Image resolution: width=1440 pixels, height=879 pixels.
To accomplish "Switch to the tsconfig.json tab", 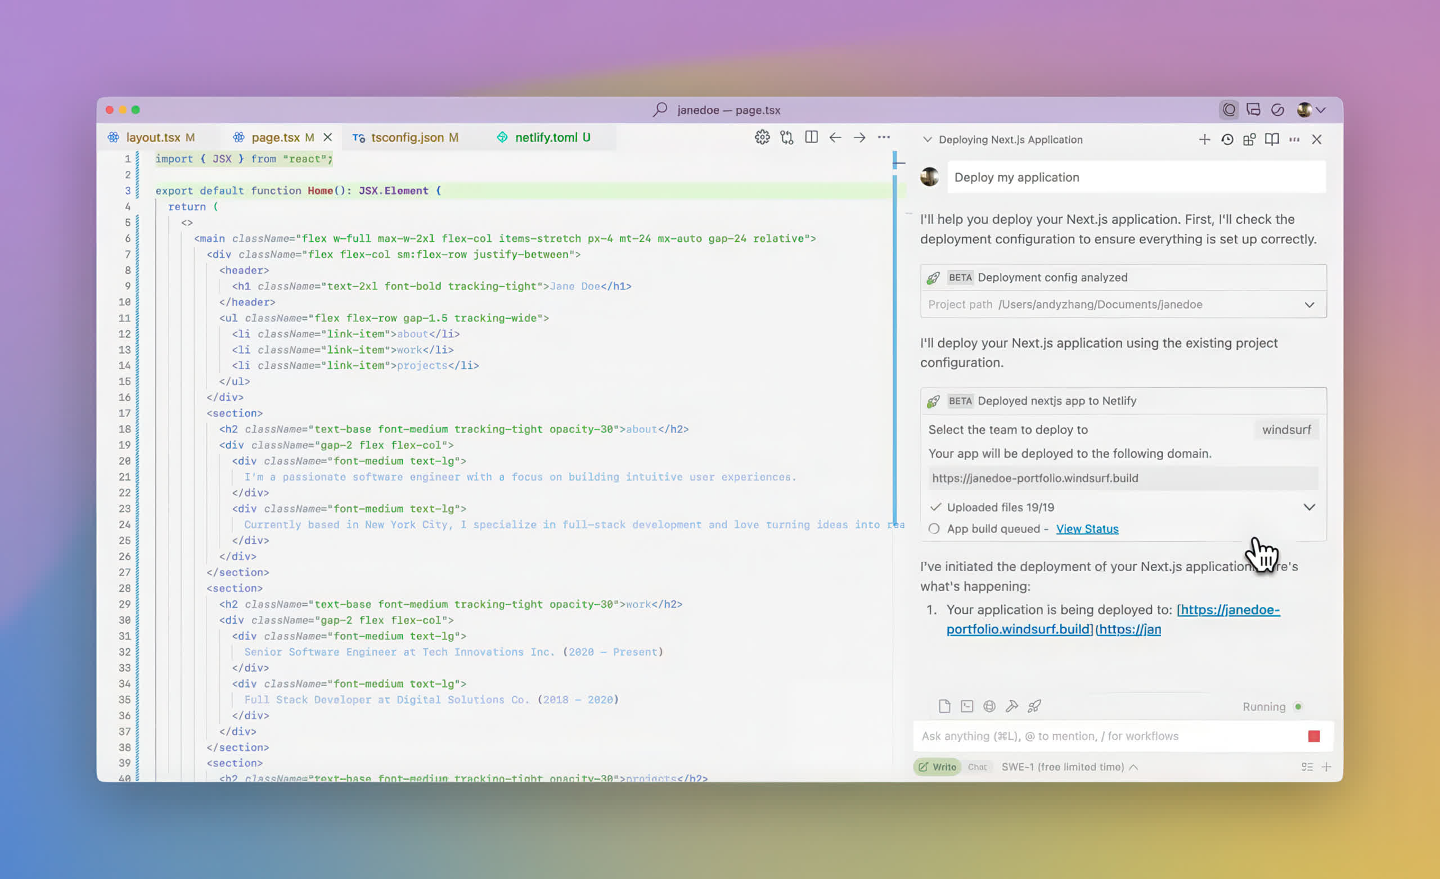I will (x=414, y=137).
